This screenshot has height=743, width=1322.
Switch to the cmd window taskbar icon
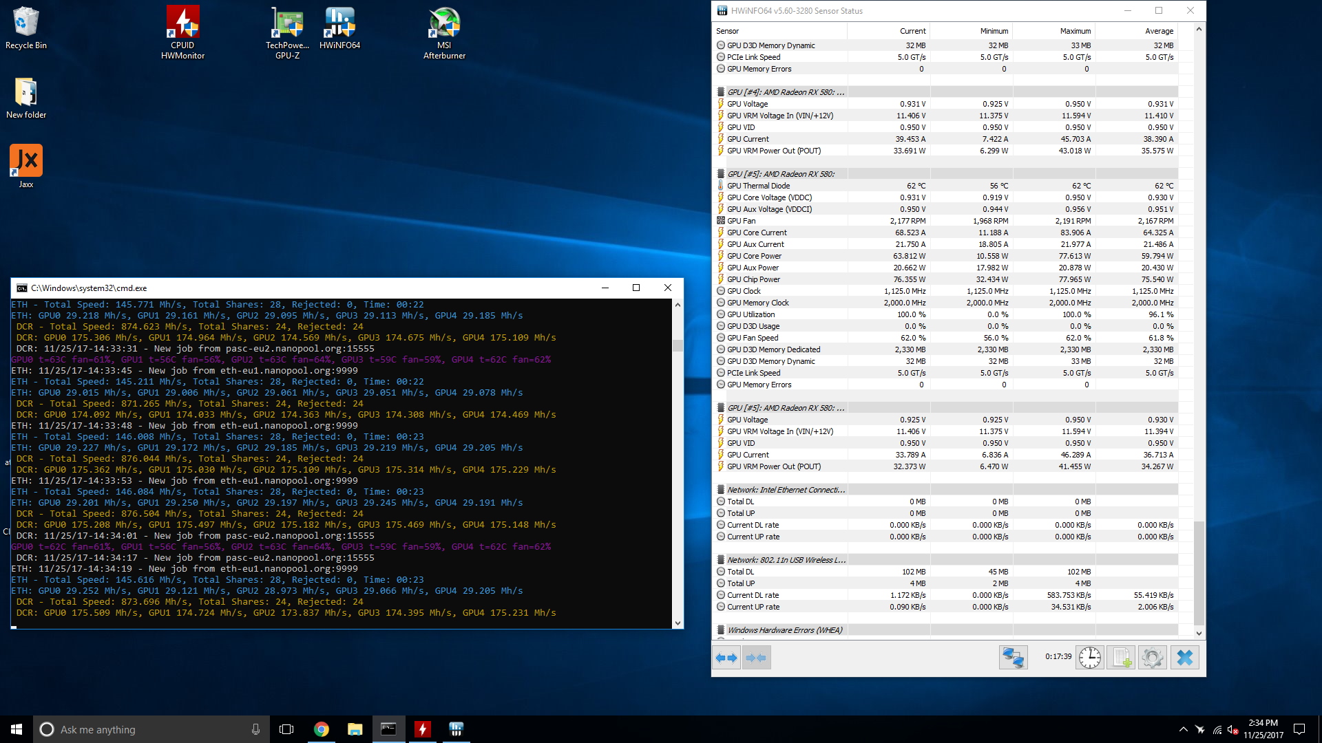(x=389, y=729)
